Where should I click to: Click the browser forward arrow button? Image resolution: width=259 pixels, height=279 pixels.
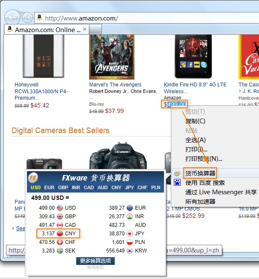(x=27, y=18)
